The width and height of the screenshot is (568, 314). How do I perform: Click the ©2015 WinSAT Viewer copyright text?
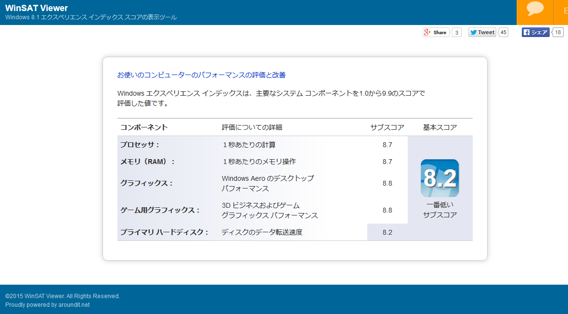pyautogui.click(x=62, y=296)
